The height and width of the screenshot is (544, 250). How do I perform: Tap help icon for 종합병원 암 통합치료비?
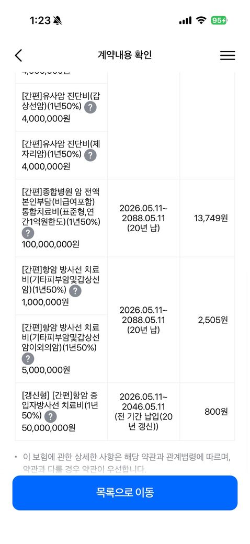(x=28, y=233)
